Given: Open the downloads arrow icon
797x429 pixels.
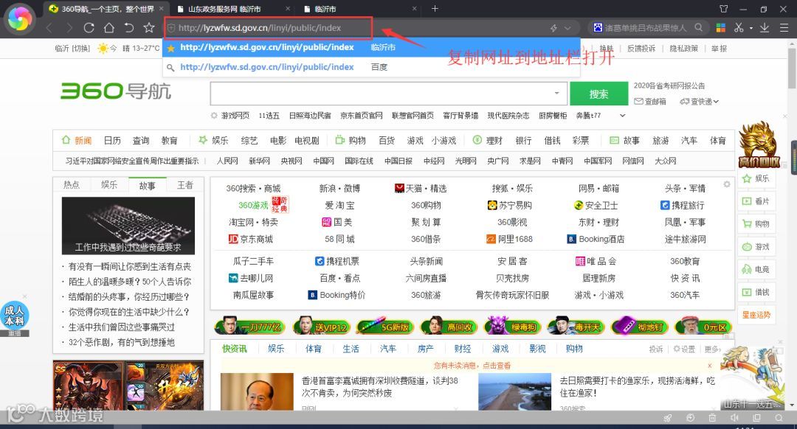Looking at the screenshot, I should pos(765,28).
